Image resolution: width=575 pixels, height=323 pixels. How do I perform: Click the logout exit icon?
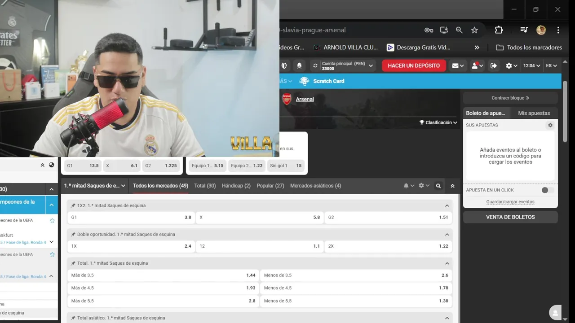(x=494, y=65)
